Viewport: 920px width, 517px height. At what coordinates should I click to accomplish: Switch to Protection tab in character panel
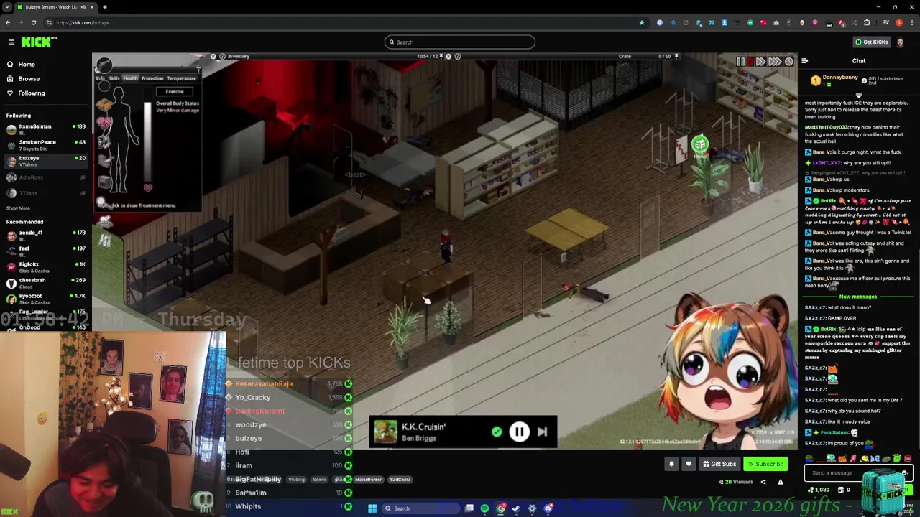click(152, 78)
